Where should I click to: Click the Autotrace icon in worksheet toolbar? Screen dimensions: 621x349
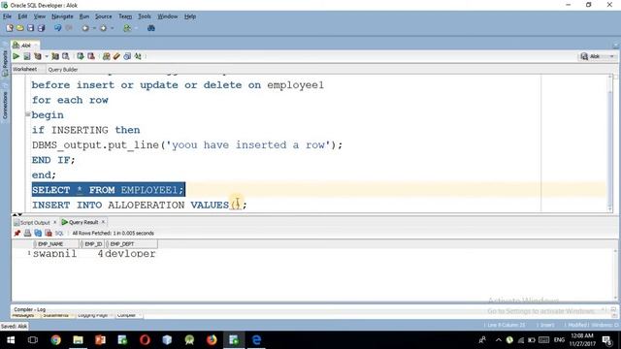(55, 56)
